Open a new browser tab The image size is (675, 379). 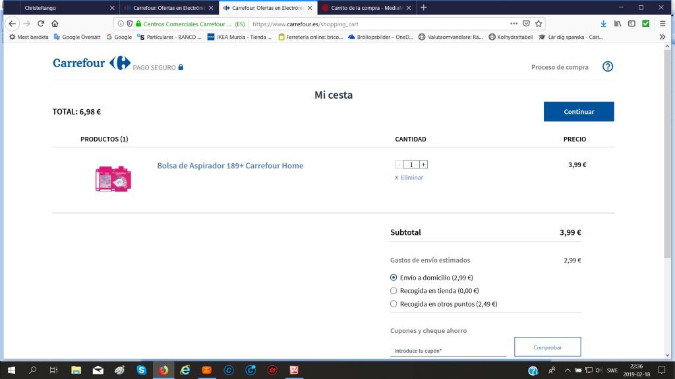(x=424, y=8)
